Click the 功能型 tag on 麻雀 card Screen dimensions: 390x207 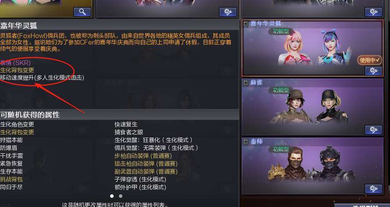point(281,90)
